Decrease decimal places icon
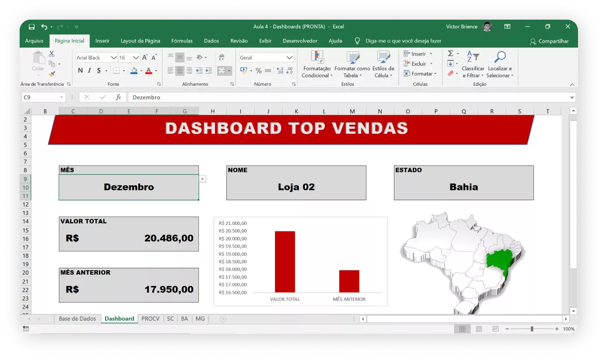Screen dimensions: 602x358 coord(289,70)
